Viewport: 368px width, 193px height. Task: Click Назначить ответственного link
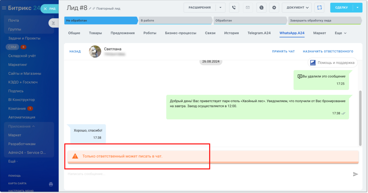(328, 52)
